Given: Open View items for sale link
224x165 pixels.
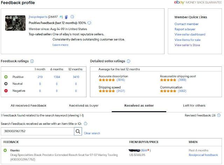Looking at the screenshot, I should [188, 40].
